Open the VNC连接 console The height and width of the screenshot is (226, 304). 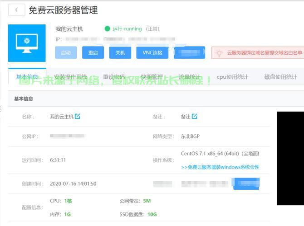pyautogui.click(x=152, y=53)
